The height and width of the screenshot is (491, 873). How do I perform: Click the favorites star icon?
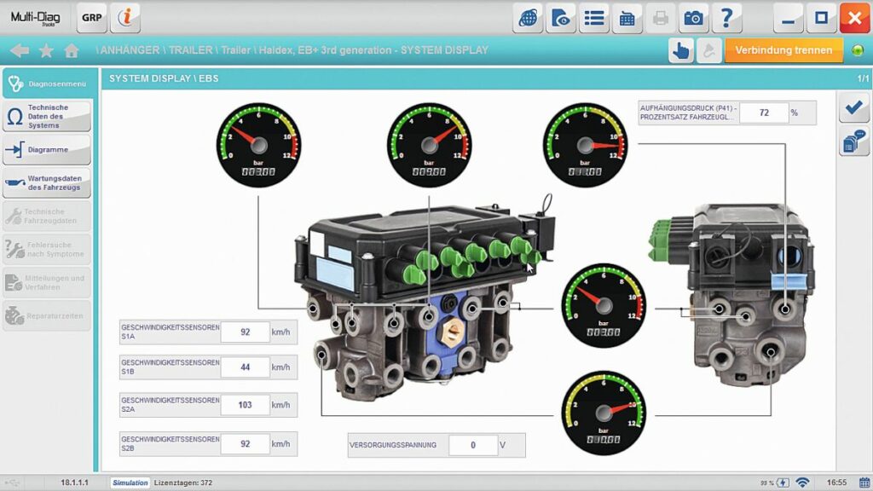tap(46, 50)
